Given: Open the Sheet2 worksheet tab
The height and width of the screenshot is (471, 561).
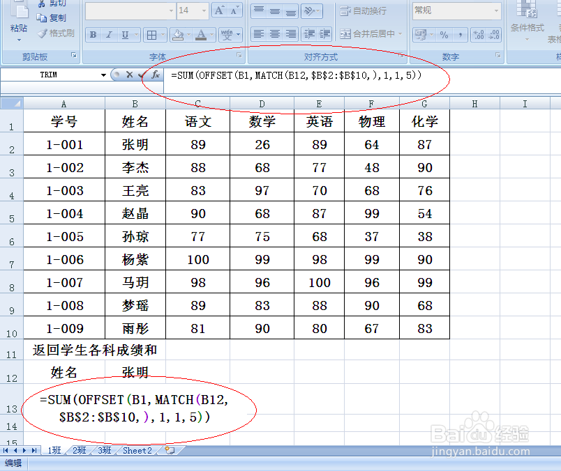Looking at the screenshot, I should coord(137,451).
